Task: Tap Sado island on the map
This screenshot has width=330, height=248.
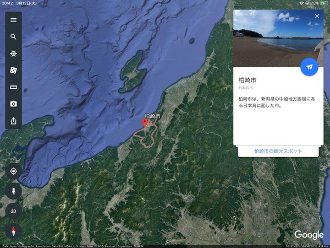Action: tap(133, 72)
